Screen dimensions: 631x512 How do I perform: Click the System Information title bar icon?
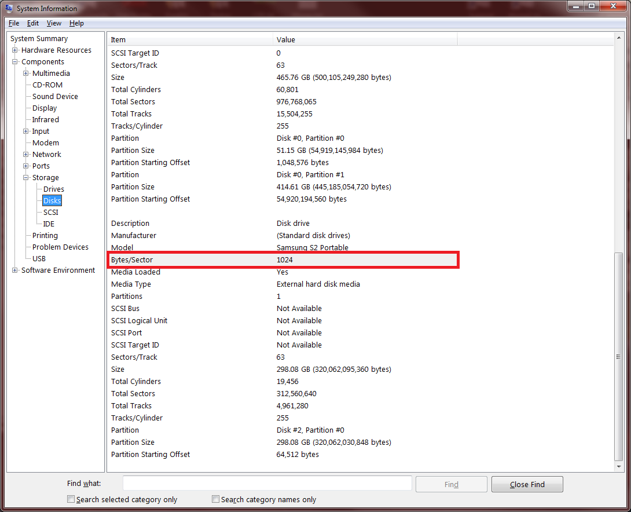pos(9,8)
